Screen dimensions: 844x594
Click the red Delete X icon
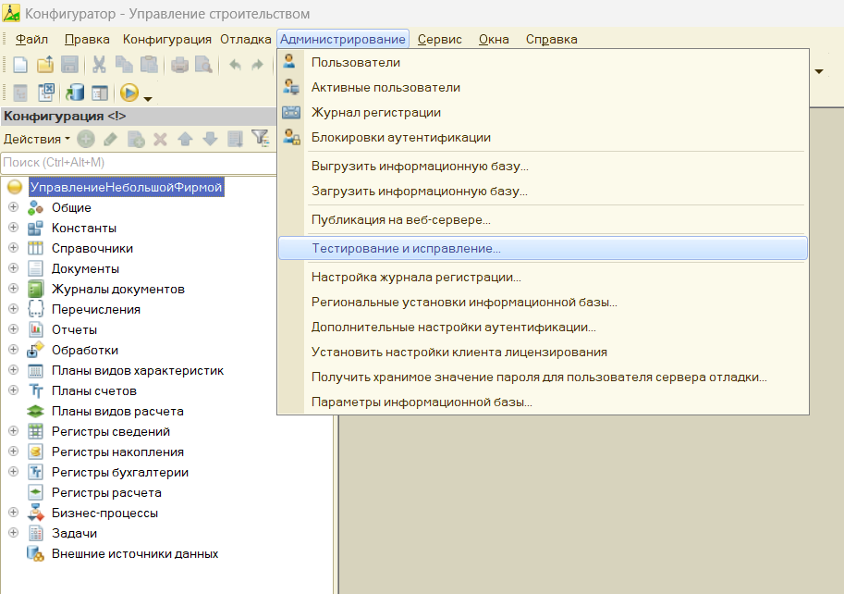[x=160, y=139]
